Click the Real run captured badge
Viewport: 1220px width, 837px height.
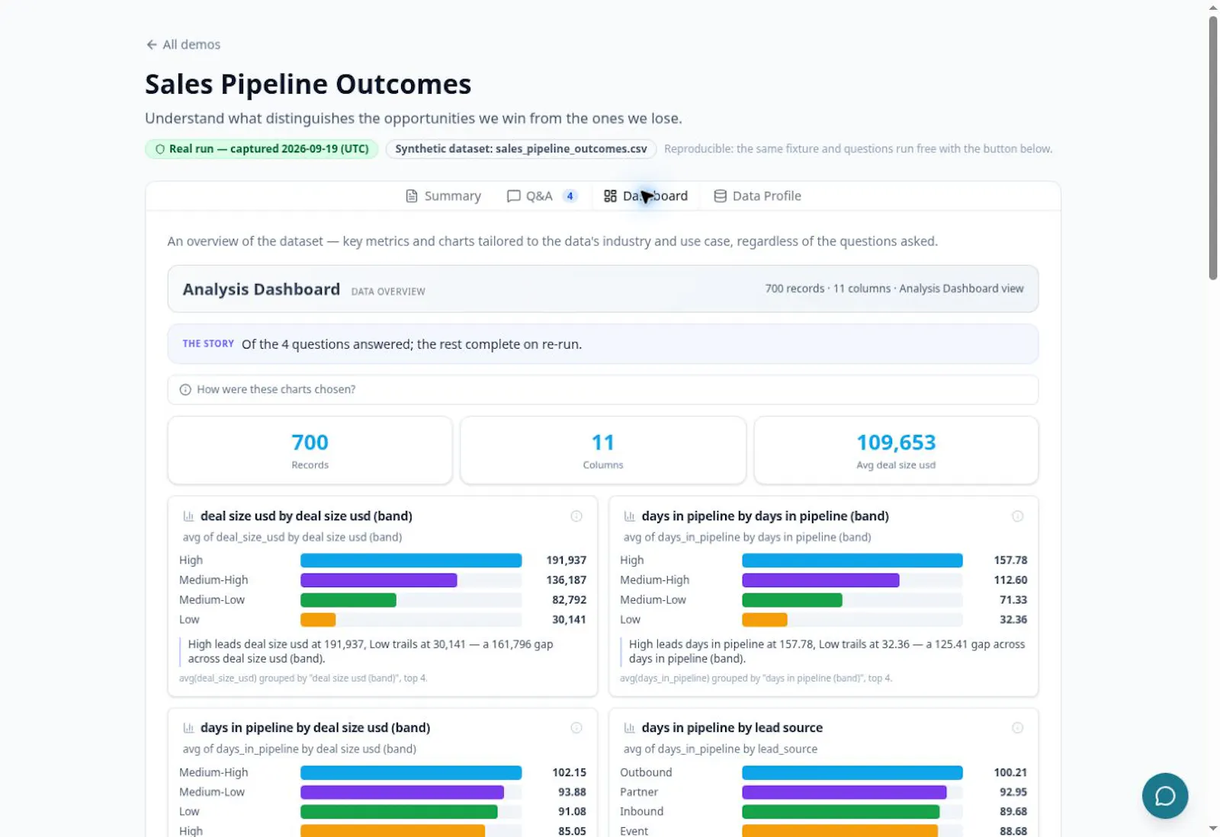[x=262, y=149]
